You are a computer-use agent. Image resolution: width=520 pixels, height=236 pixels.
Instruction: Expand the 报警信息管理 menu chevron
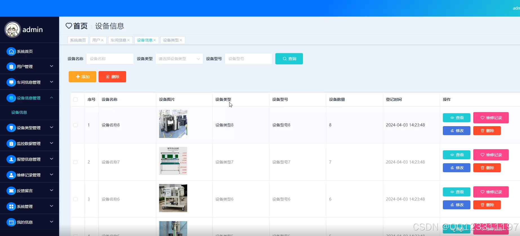point(52,159)
